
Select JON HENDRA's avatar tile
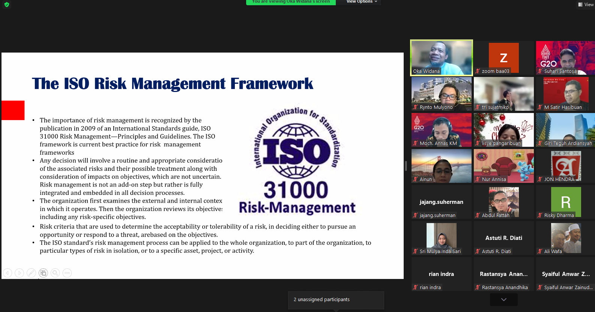tap(565, 166)
